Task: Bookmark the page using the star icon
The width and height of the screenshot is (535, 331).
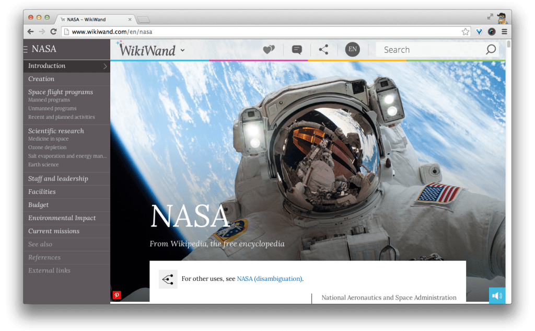Action: pos(465,31)
